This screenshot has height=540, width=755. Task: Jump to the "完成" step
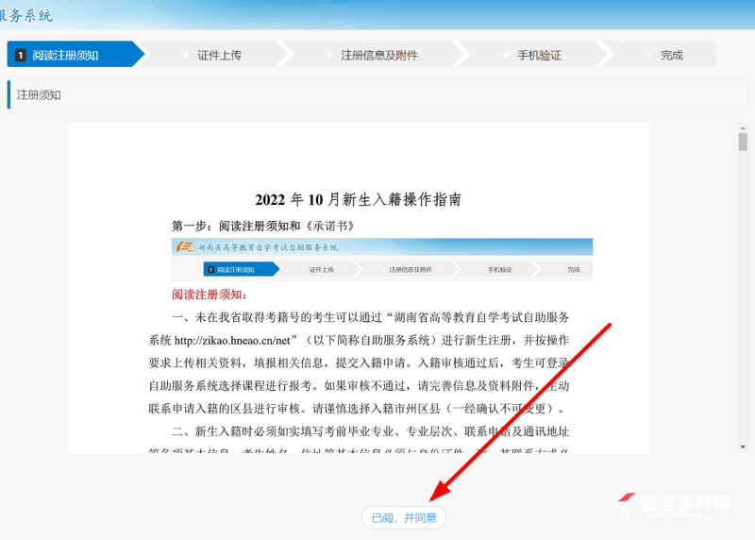pyautogui.click(x=671, y=55)
